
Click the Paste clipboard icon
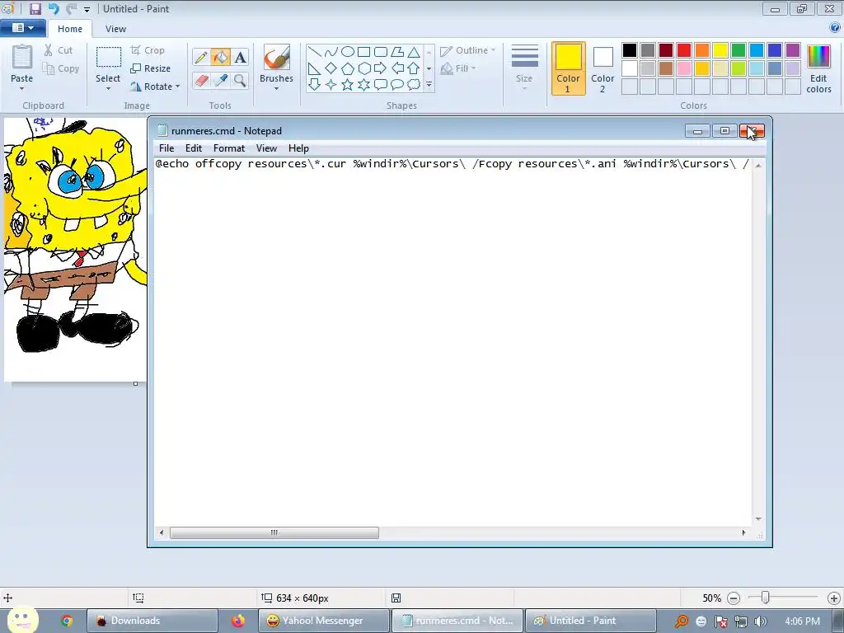click(x=22, y=57)
